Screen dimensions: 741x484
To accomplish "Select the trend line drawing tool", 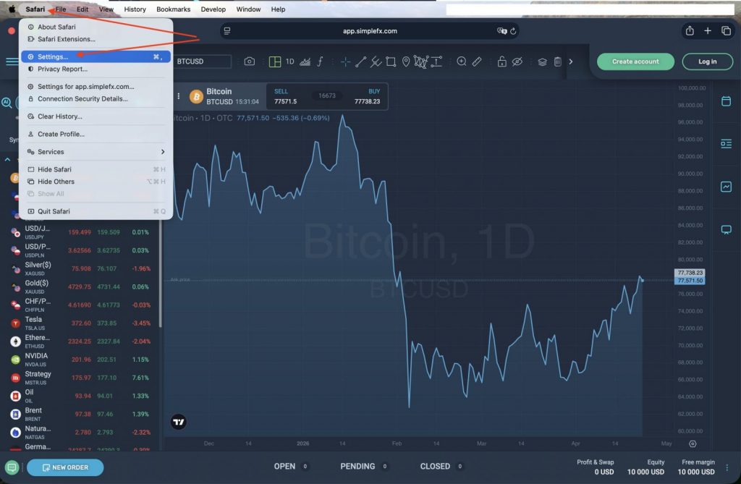I will coord(360,61).
